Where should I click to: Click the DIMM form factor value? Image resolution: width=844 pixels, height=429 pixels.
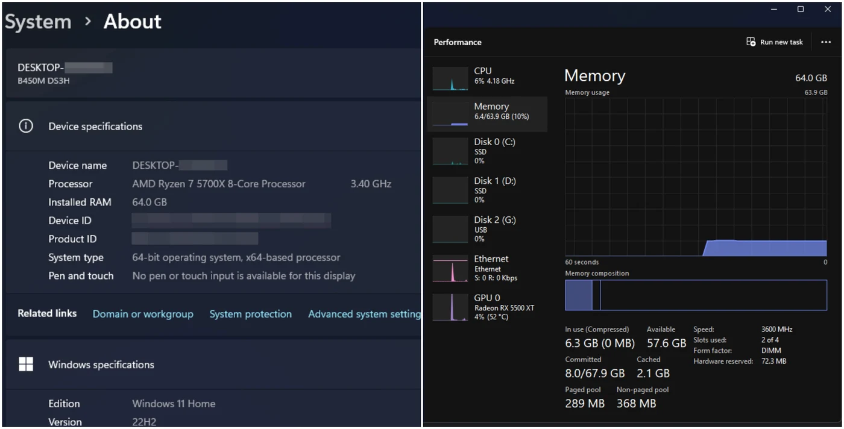771,351
